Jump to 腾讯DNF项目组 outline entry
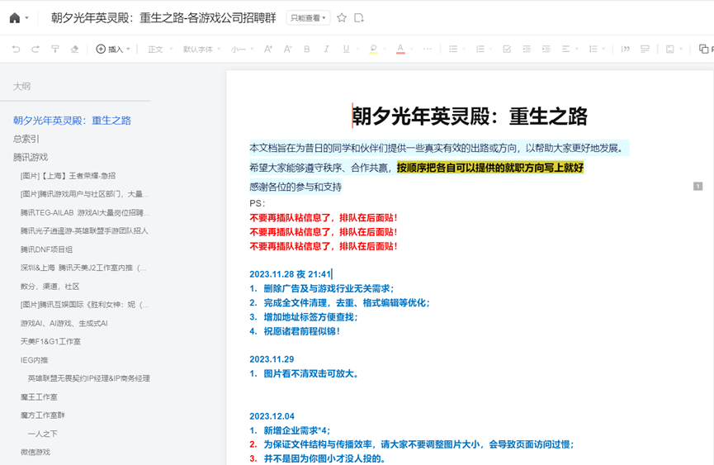The image size is (714, 465). pyautogui.click(x=46, y=249)
